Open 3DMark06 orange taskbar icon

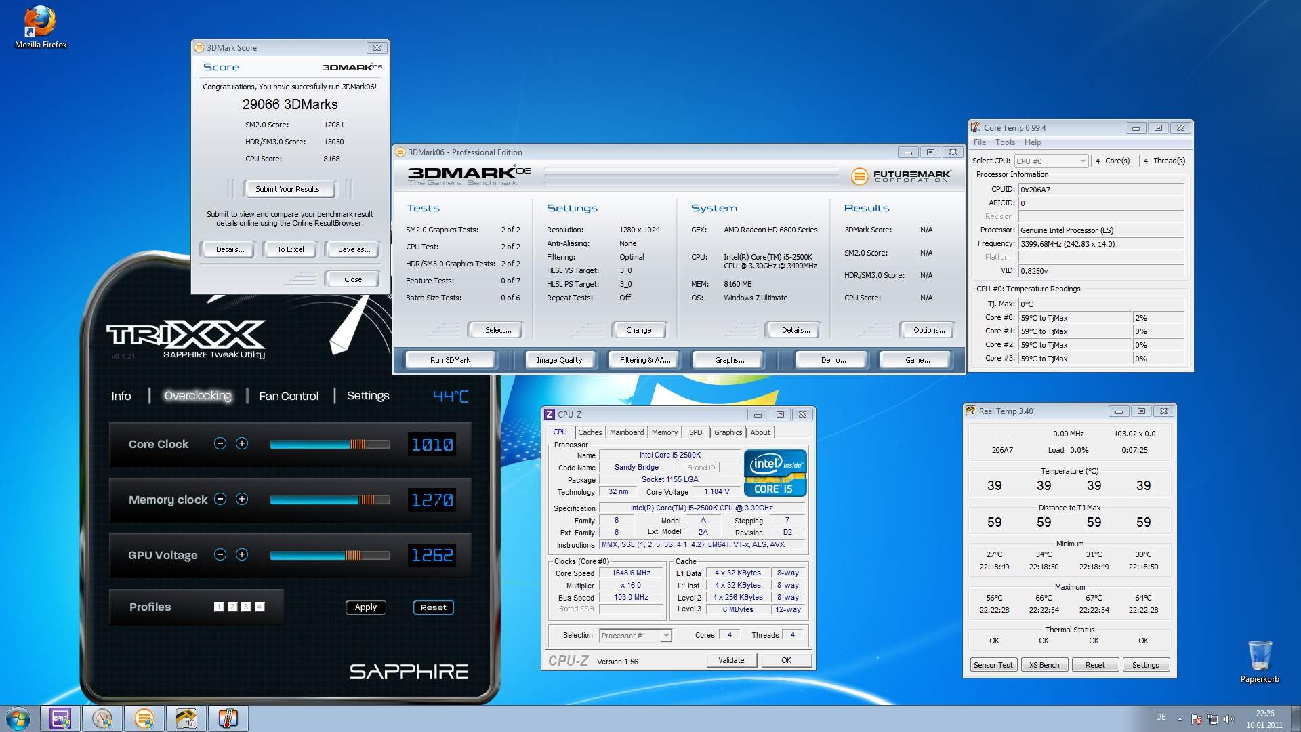(144, 718)
